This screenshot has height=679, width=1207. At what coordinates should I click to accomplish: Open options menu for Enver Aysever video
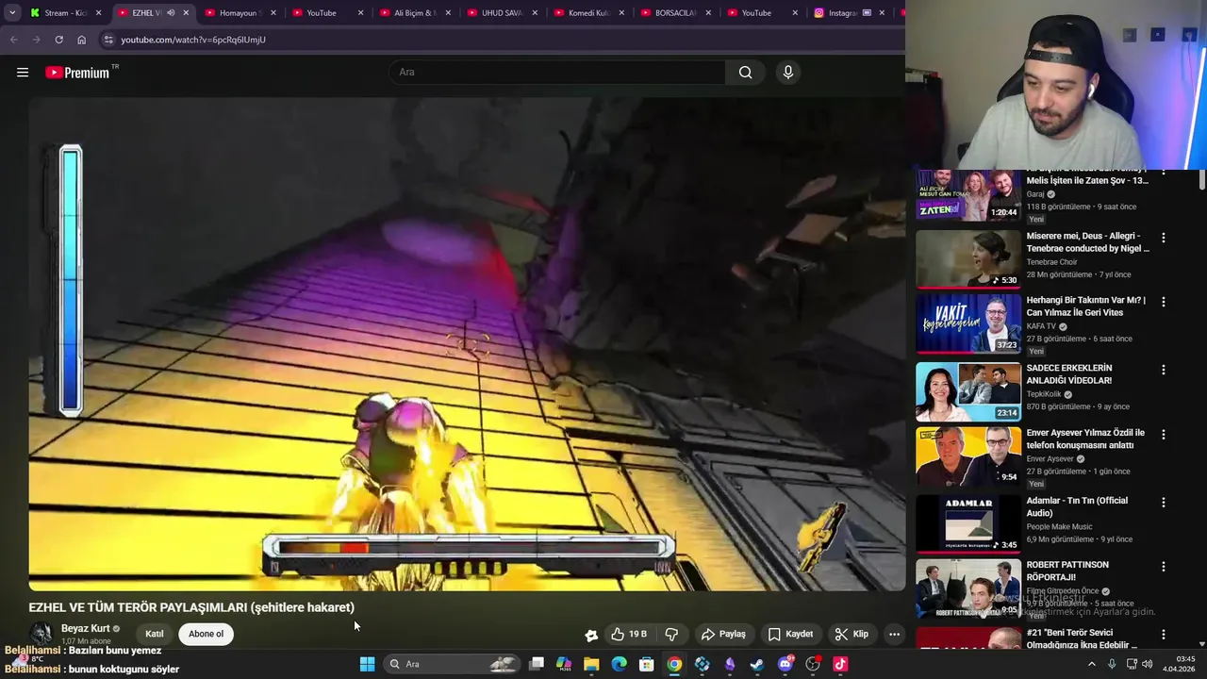pyautogui.click(x=1163, y=435)
